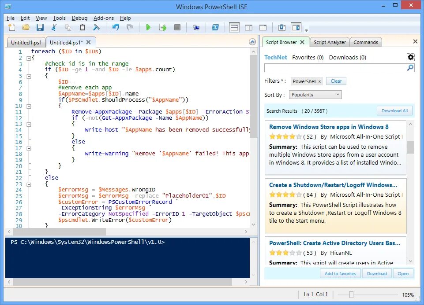Show command add-on pane icon

coord(296,27)
